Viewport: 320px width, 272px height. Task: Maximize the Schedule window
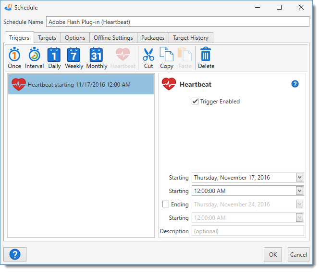279,7
